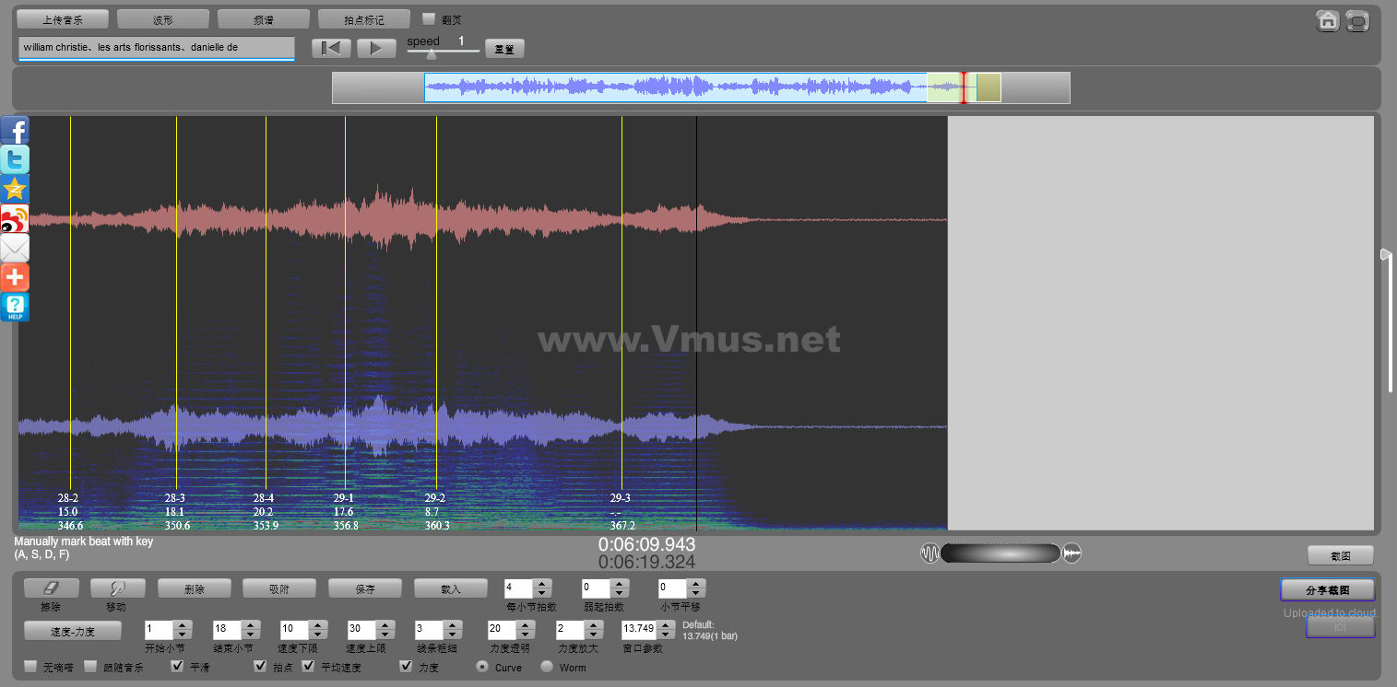Raise 速度上限 with its up arrow

[x=385, y=625]
